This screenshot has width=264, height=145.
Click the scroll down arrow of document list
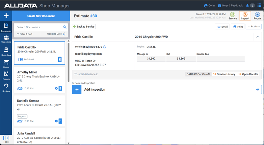tap(68, 143)
